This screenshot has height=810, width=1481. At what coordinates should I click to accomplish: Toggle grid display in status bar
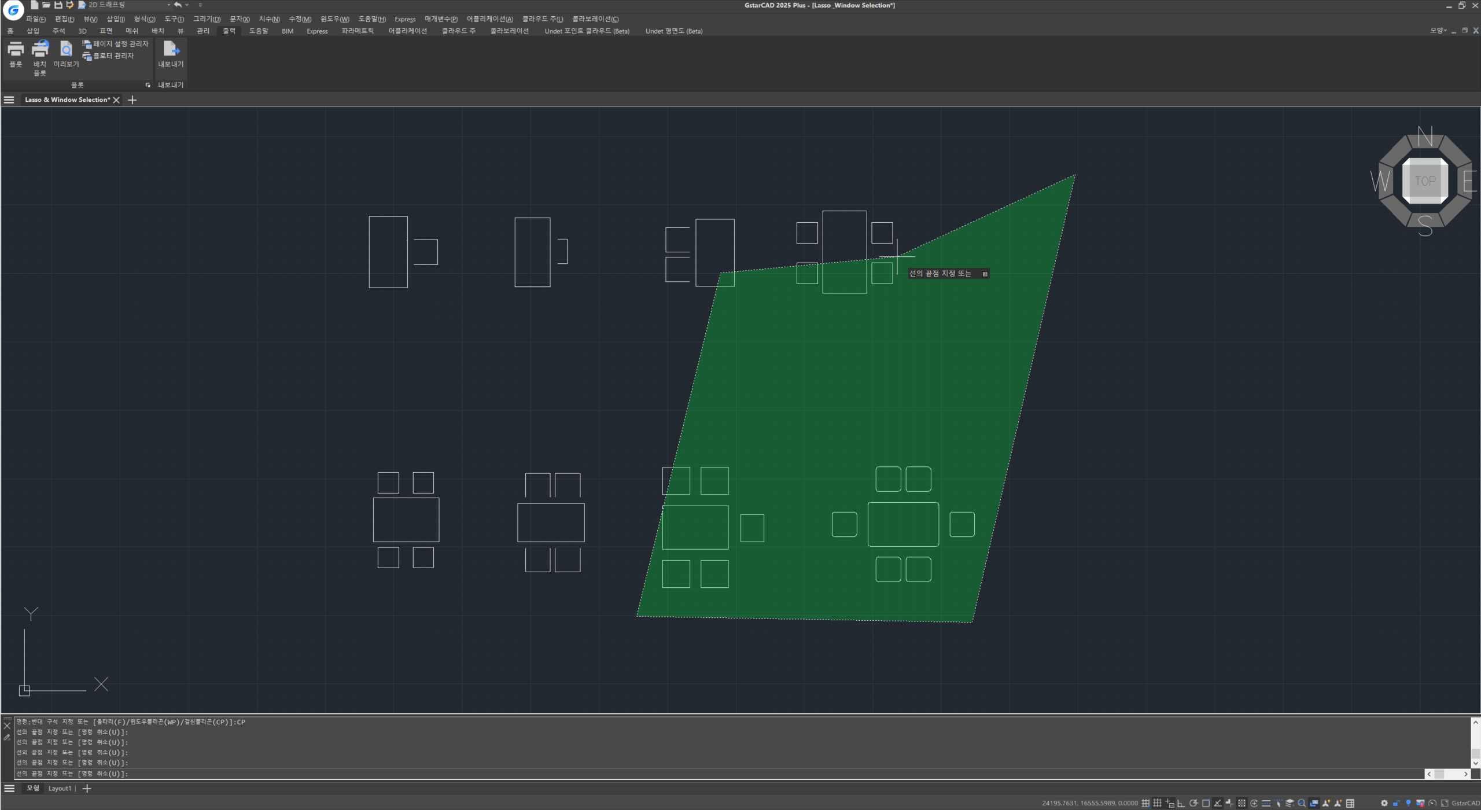point(1157,803)
